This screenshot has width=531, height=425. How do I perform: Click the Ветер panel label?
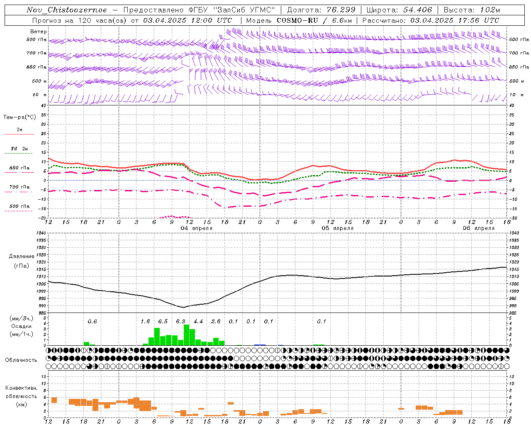coord(39,32)
